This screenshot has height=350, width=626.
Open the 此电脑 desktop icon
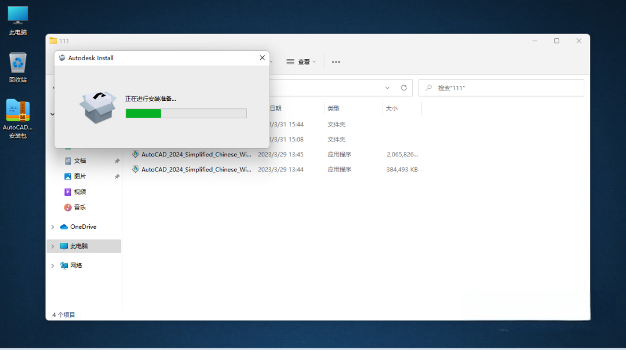18,21
